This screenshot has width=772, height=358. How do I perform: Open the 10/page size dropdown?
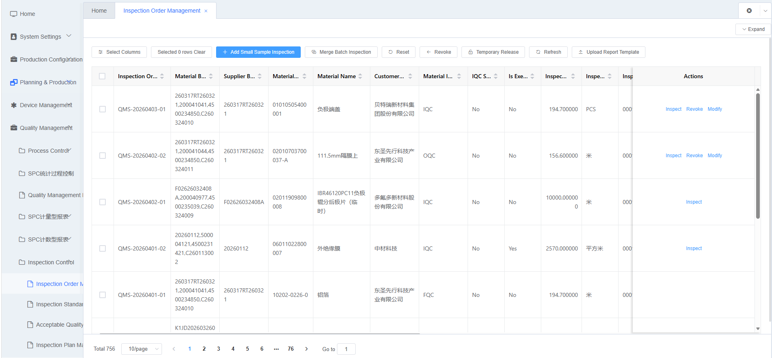point(142,349)
